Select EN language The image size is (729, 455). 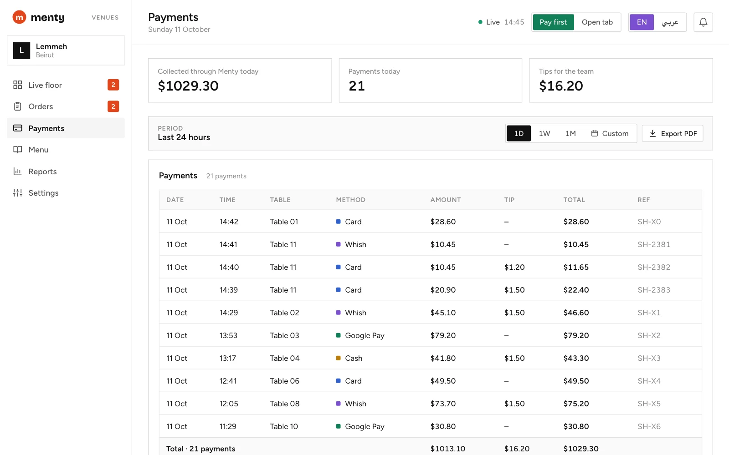[642, 22]
